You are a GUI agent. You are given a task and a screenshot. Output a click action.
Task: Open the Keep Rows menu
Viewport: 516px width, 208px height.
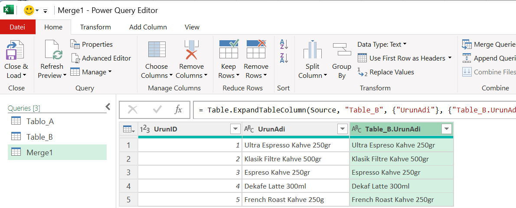229,71
